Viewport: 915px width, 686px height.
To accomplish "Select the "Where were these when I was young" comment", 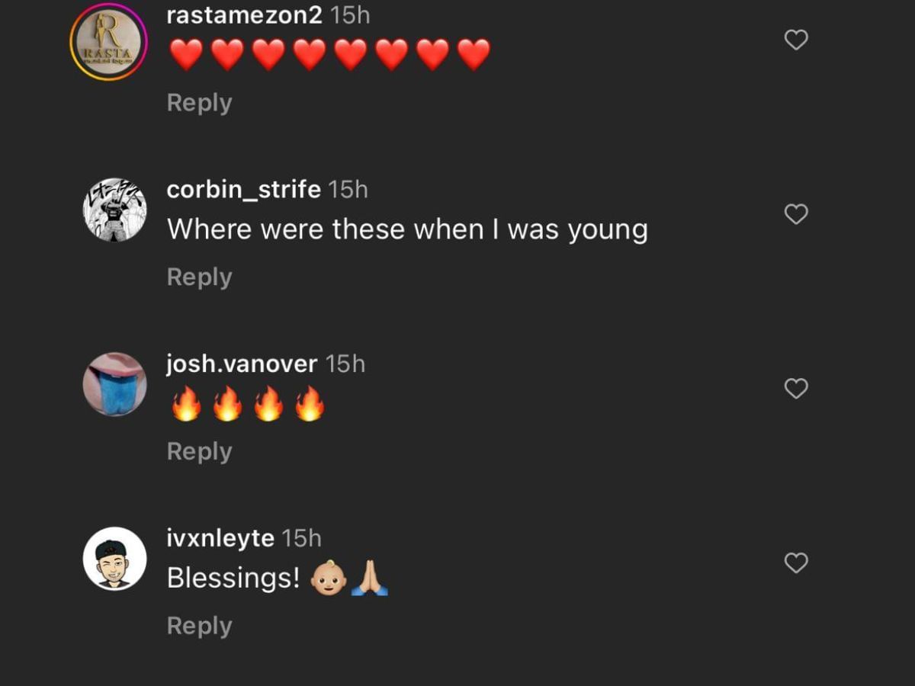I will (407, 229).
